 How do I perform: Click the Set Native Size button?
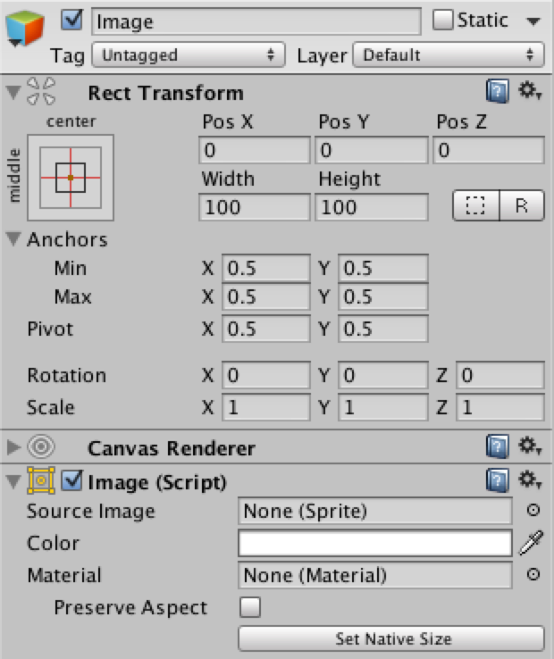(x=391, y=638)
